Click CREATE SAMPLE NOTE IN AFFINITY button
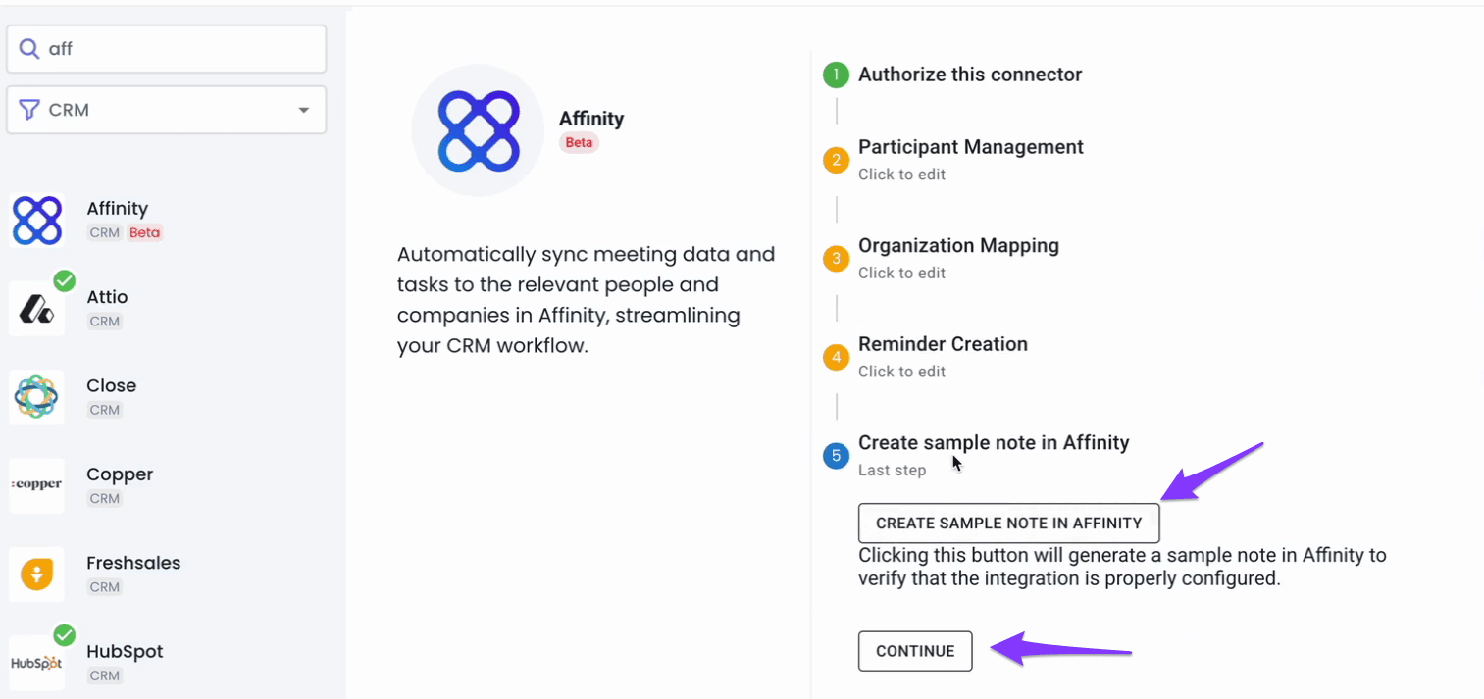This screenshot has width=1484, height=699. click(x=1009, y=524)
